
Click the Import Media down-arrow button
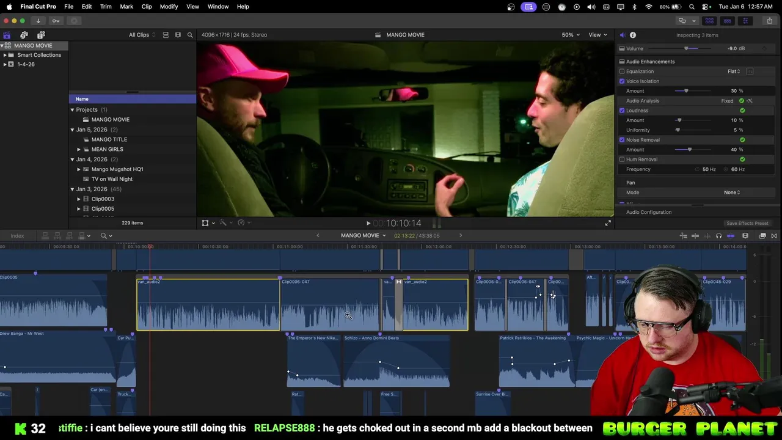pyautogui.click(x=38, y=21)
